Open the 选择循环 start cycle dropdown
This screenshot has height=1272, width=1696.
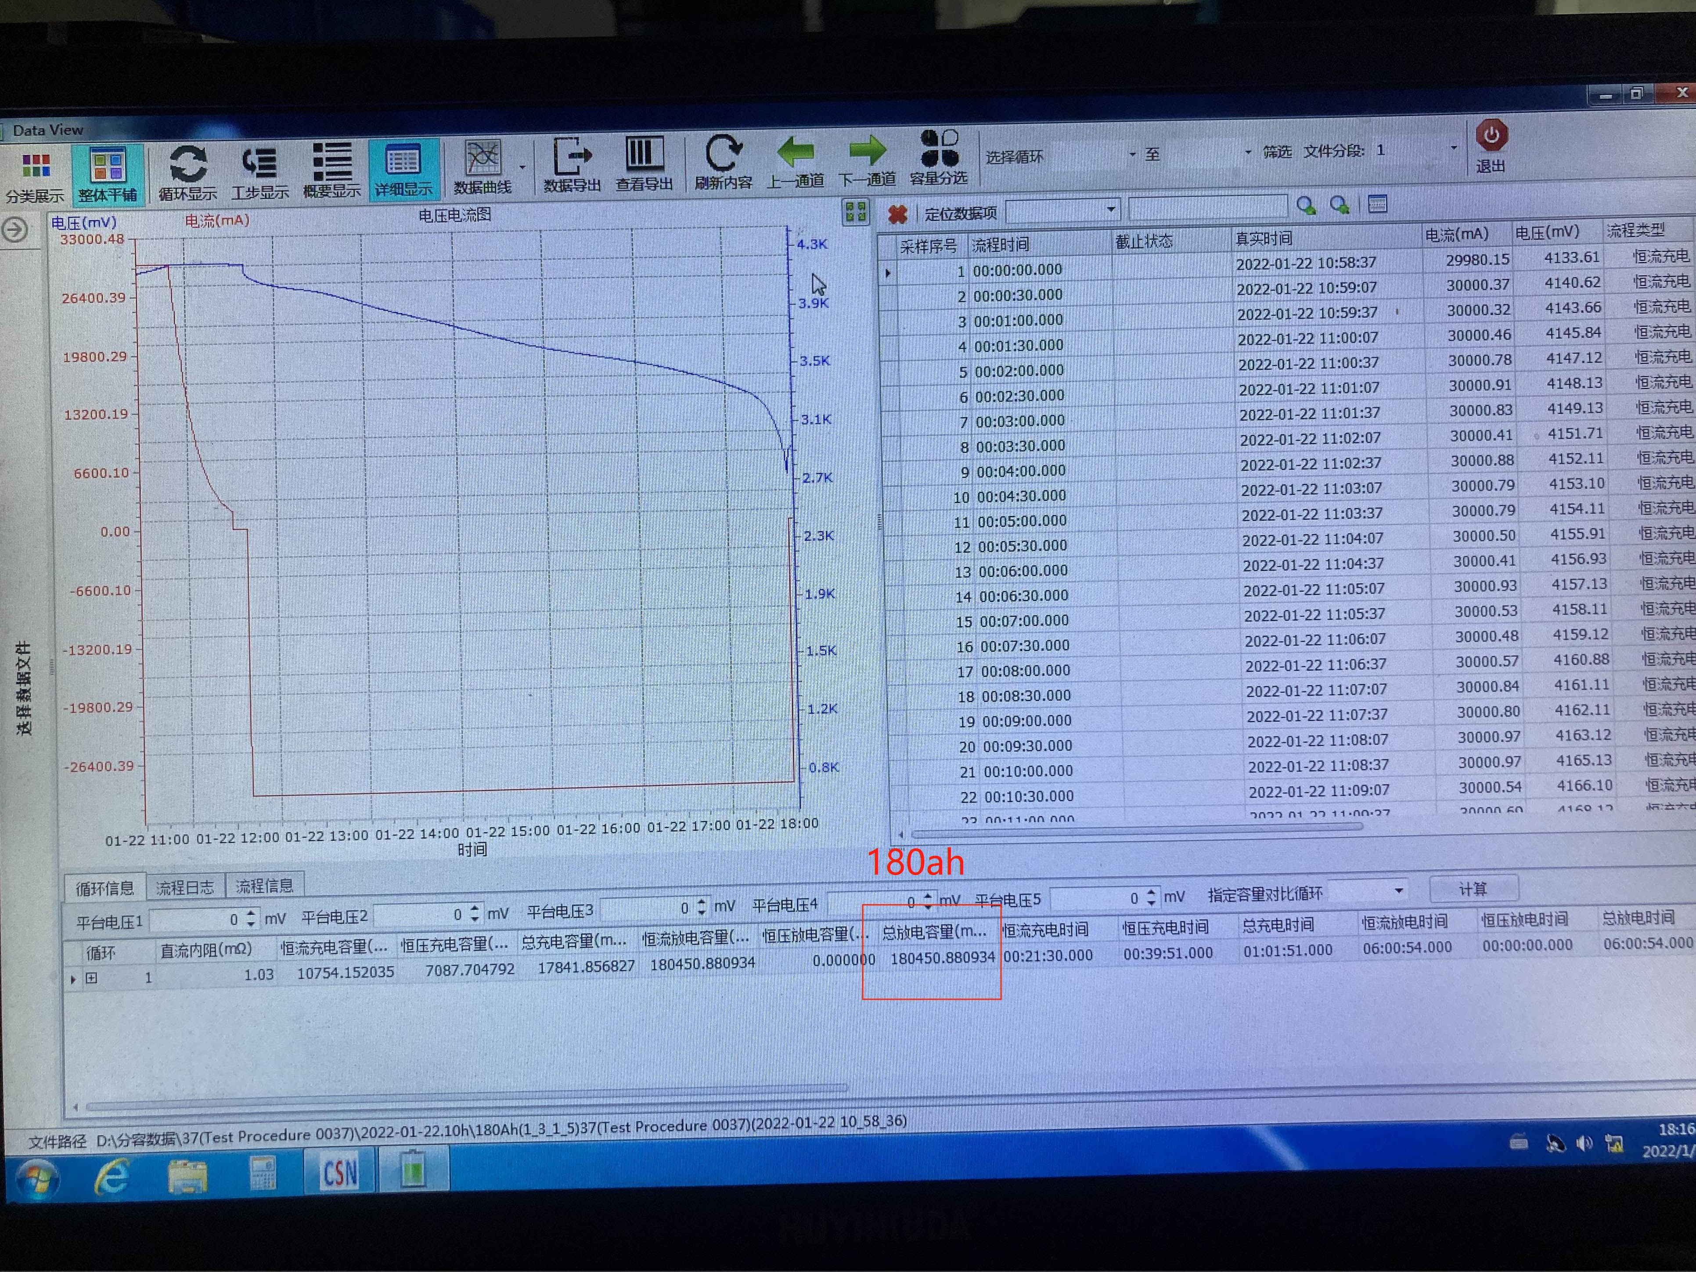[1132, 154]
